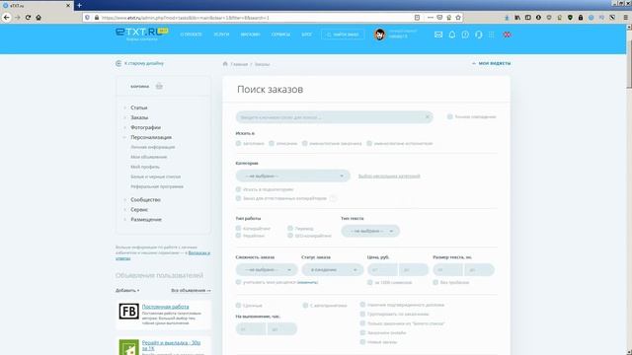
Task: Enable Новые заказы checkbox
Action: (x=362, y=342)
